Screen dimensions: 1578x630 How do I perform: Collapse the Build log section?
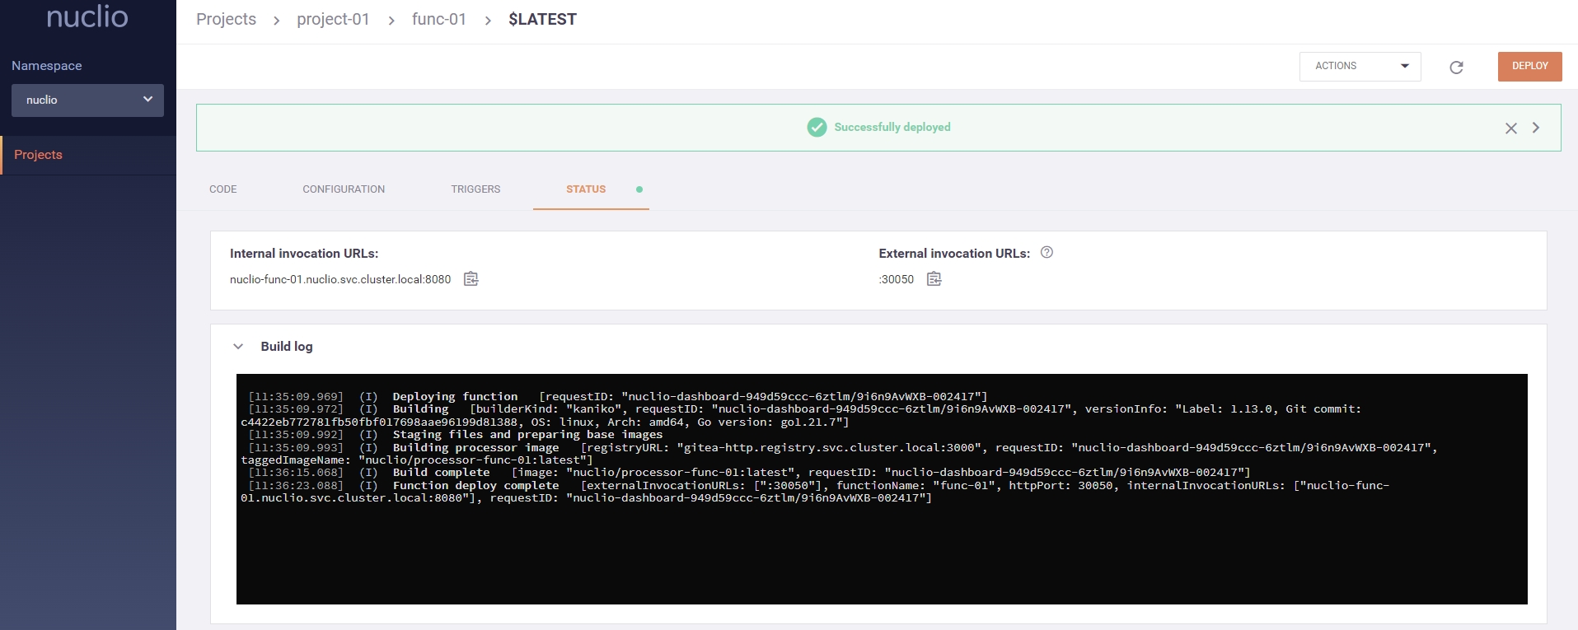point(238,347)
